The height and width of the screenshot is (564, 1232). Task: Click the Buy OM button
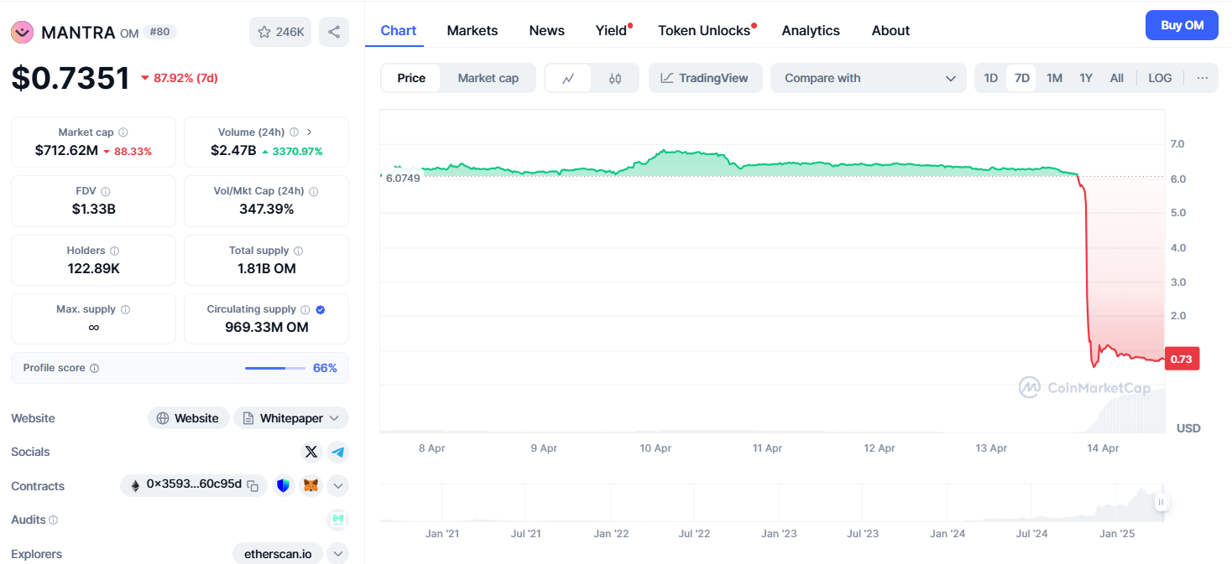pos(1182,25)
